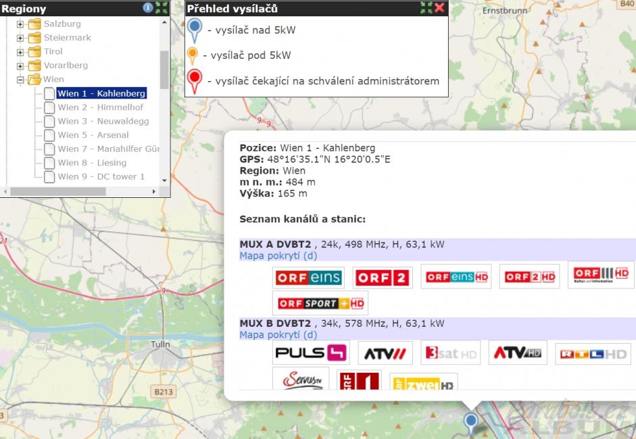Click the ORF 2 channel logo
636x439 pixels.
pos(383,278)
